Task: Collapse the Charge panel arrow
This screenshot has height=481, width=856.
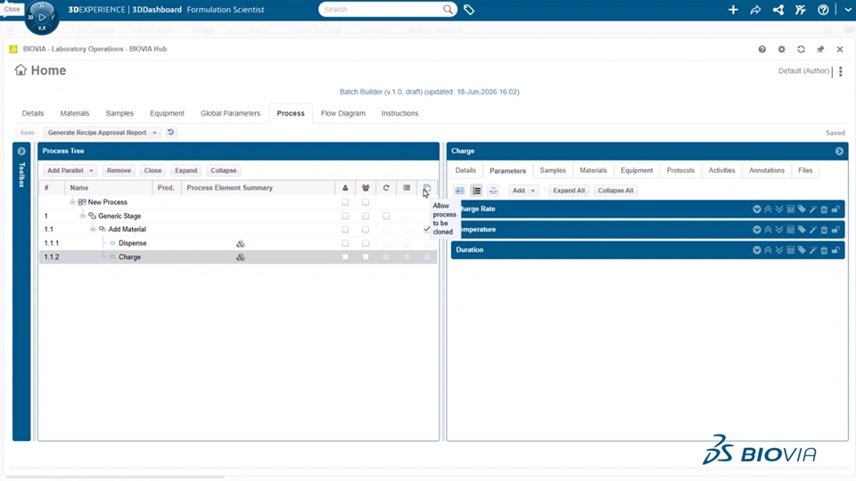Action: tap(839, 151)
